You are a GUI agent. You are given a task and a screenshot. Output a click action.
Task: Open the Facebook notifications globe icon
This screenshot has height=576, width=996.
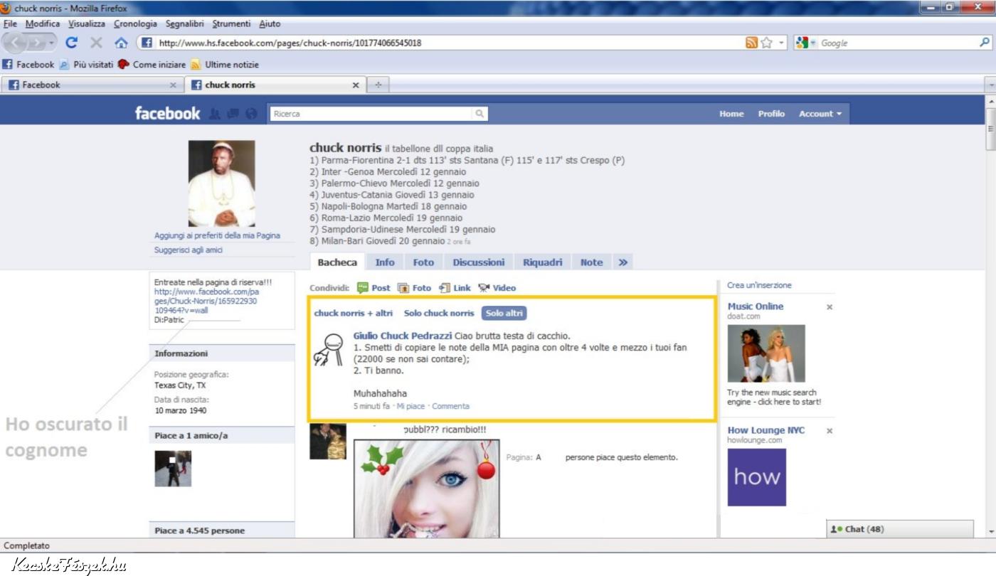250,114
